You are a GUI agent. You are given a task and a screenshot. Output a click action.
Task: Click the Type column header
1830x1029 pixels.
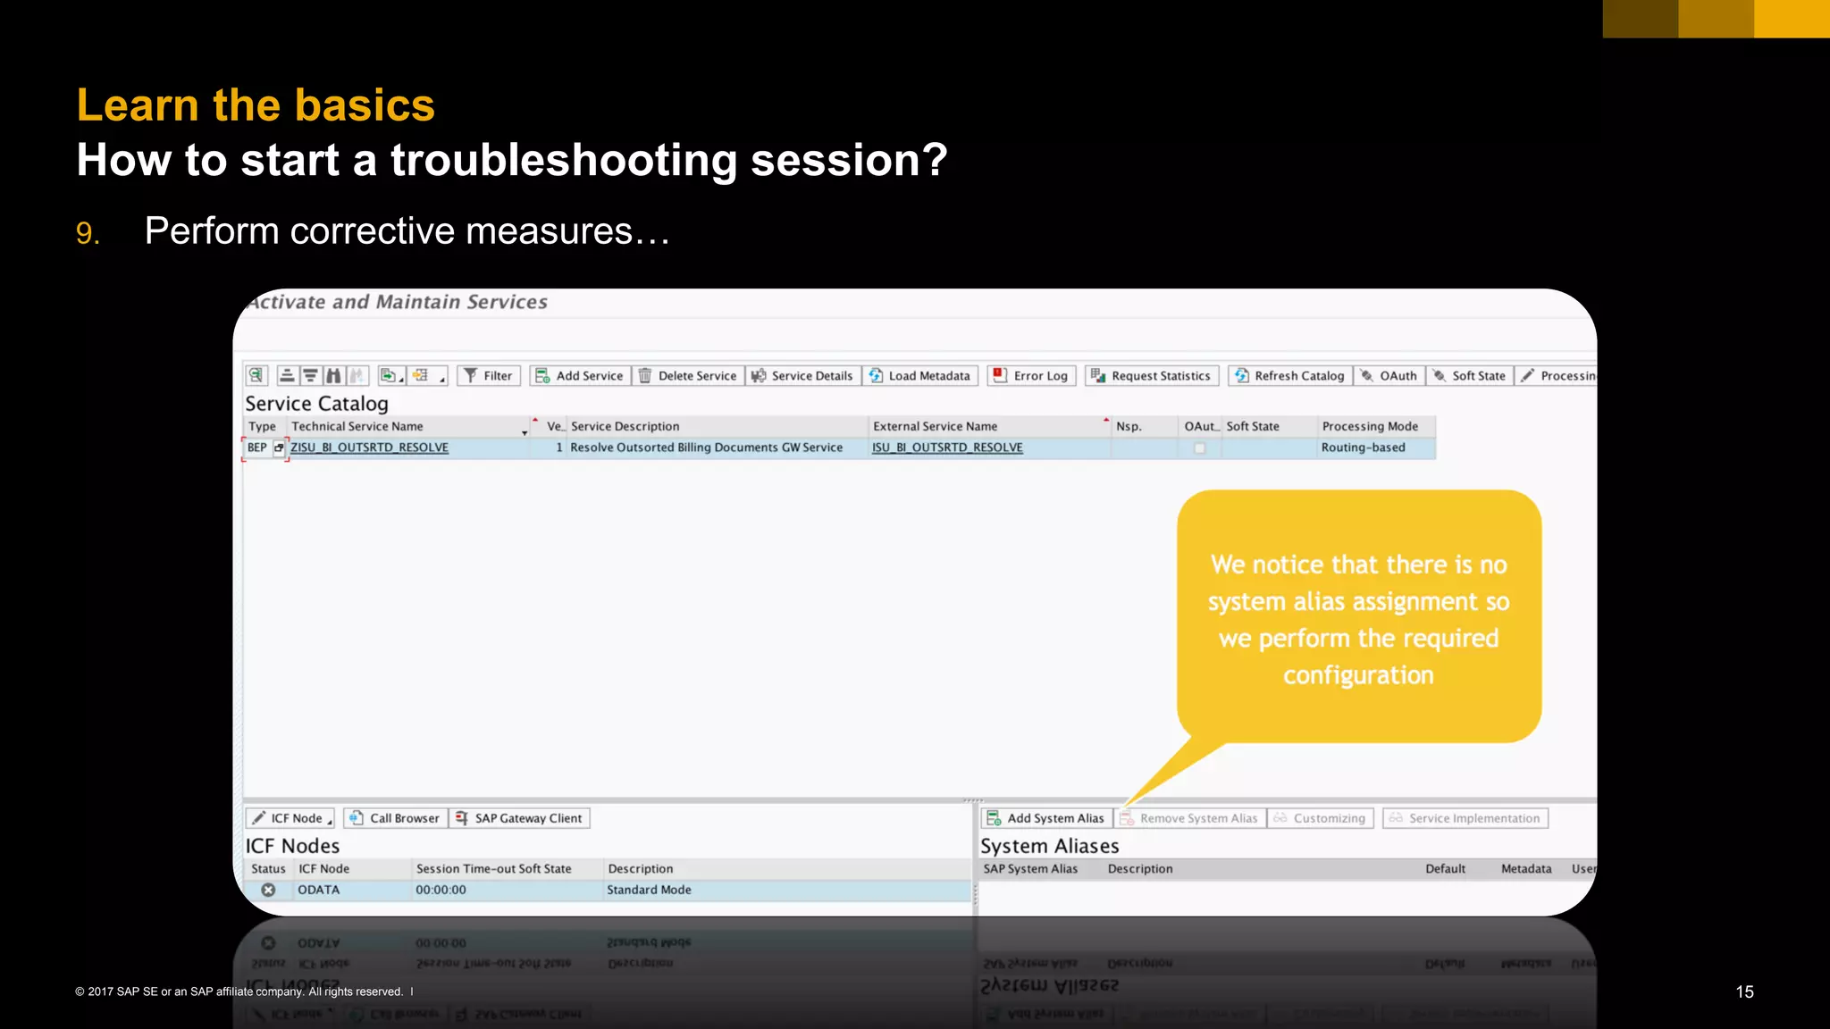pos(263,426)
